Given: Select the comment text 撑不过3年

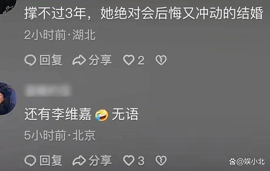Looking at the screenshot, I should click(x=55, y=13).
